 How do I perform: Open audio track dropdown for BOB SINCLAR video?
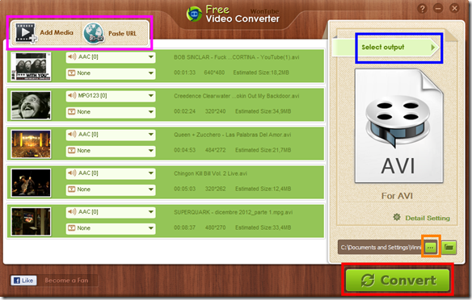(111, 56)
